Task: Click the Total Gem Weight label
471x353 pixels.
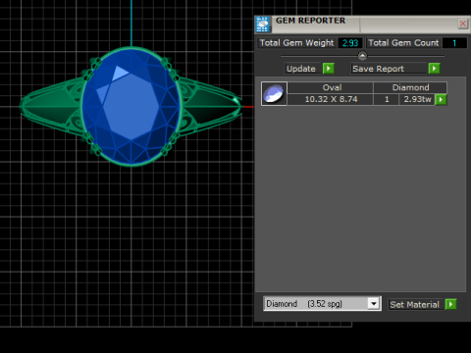Action: click(x=296, y=43)
